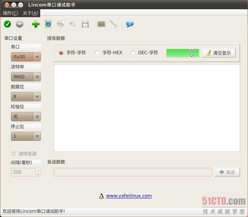Viewport: 248px width, 217px height.
Task: Click the send data input field
Action: (133, 172)
